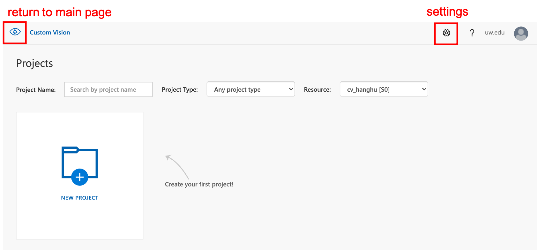537x250 pixels.
Task: Click the Project Type dropdown chevron arrow
Action: coord(291,89)
